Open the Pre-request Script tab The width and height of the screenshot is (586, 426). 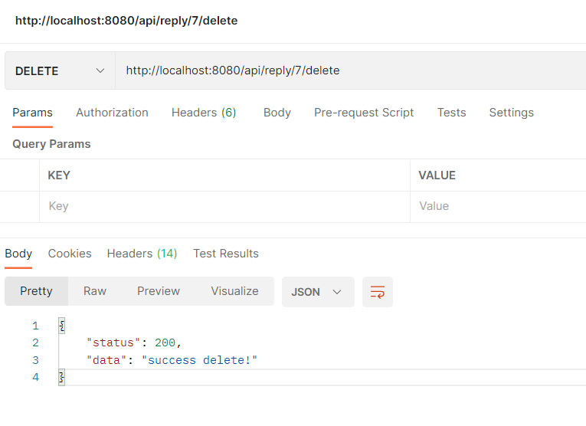click(x=364, y=113)
